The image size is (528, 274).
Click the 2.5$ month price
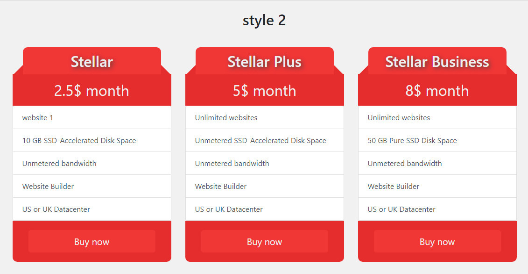click(92, 90)
